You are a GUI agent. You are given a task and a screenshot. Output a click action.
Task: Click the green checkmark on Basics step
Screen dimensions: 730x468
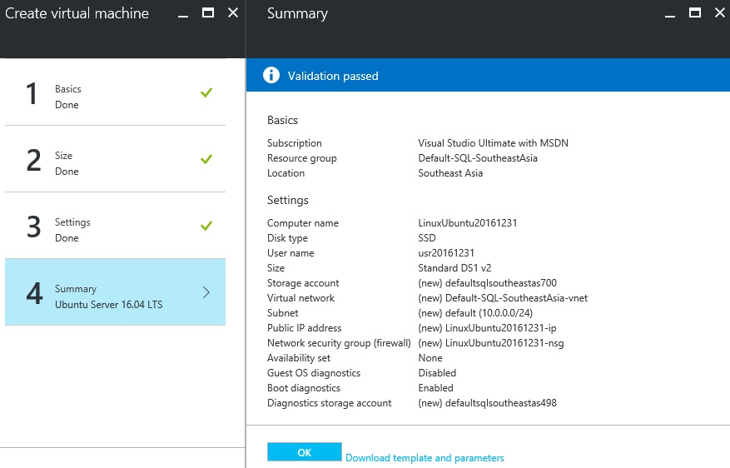[206, 92]
